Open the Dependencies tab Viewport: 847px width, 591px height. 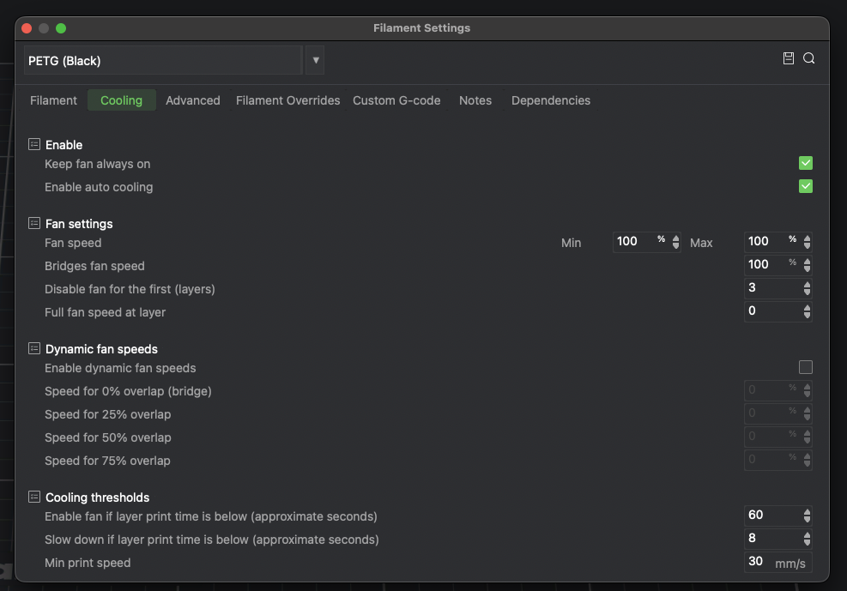tap(551, 100)
